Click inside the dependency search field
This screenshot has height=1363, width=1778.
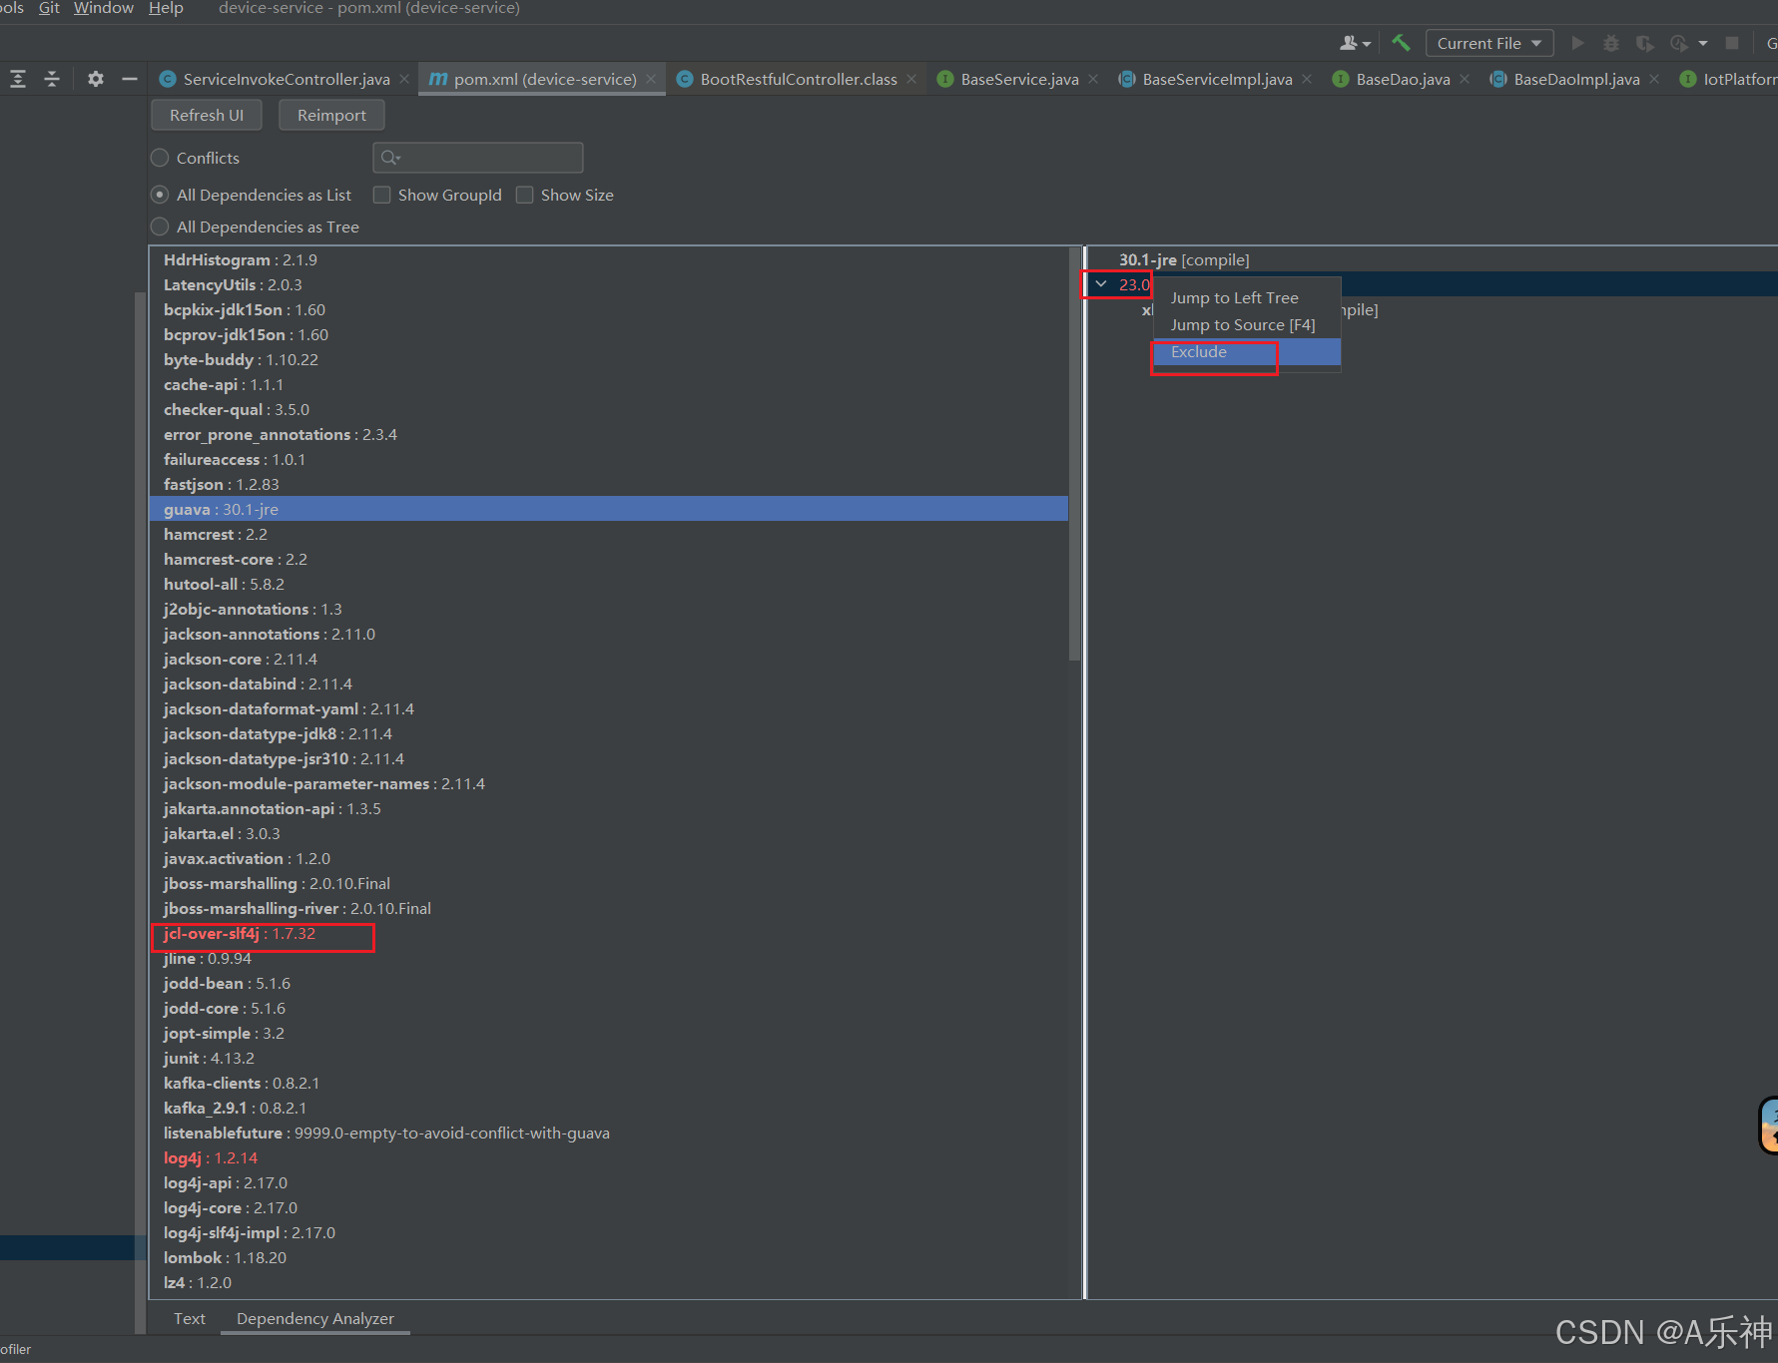click(x=479, y=158)
